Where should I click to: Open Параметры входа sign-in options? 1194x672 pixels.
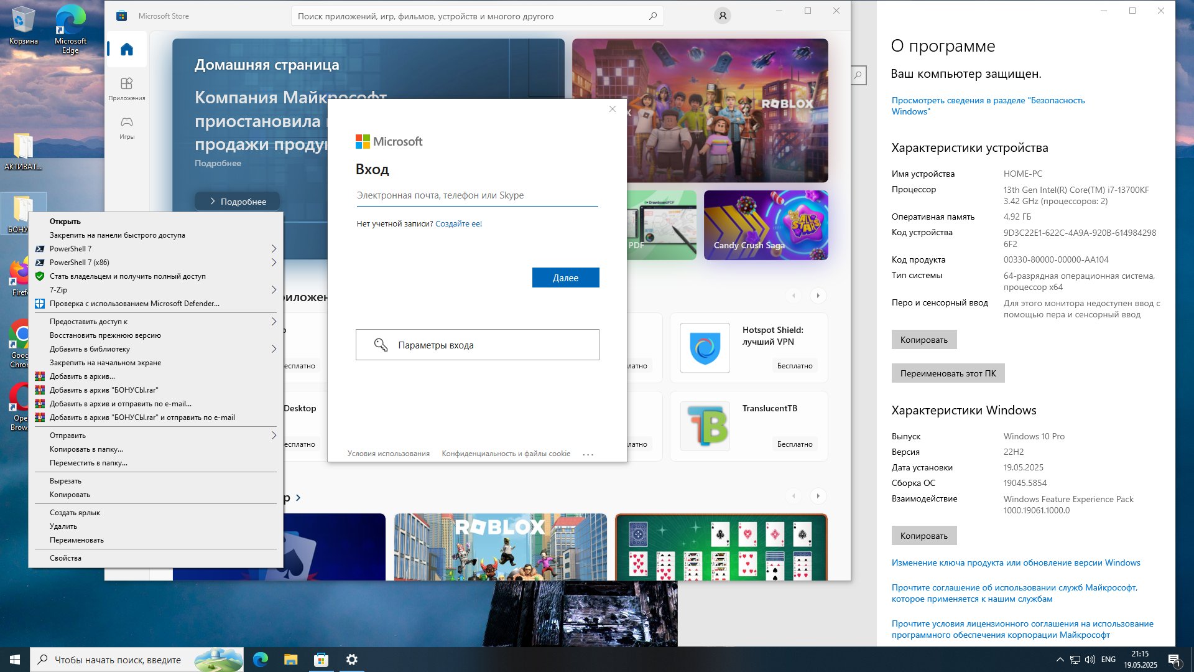[x=477, y=345]
